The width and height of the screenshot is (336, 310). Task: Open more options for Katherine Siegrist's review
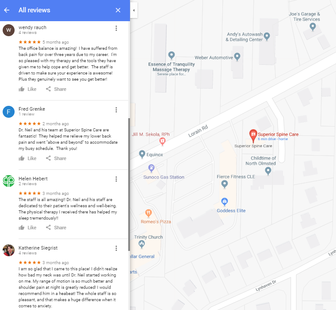pos(116,248)
